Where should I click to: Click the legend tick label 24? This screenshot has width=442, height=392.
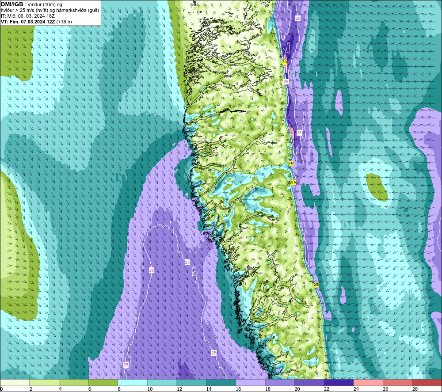coord(356,389)
